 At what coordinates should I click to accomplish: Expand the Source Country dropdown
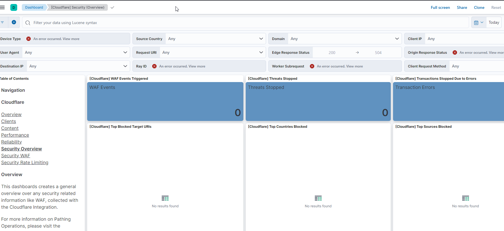click(x=261, y=39)
